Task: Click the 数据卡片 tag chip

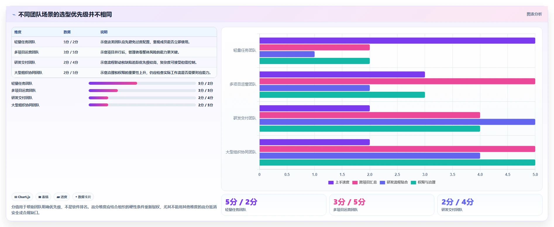Action: (83, 197)
